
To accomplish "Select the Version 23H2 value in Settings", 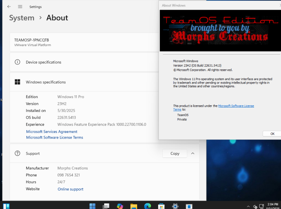I will click(x=62, y=104).
